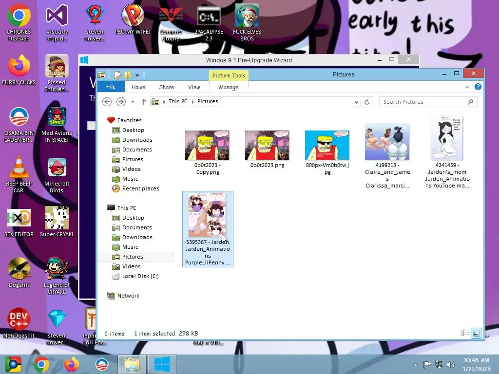Switch to the View ribbon tab
499x374 pixels.
(x=194, y=87)
